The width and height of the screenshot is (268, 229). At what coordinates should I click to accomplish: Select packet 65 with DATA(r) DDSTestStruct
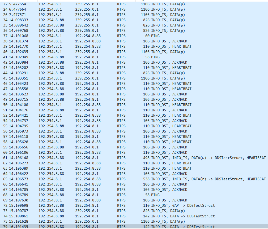coord(106,179)
